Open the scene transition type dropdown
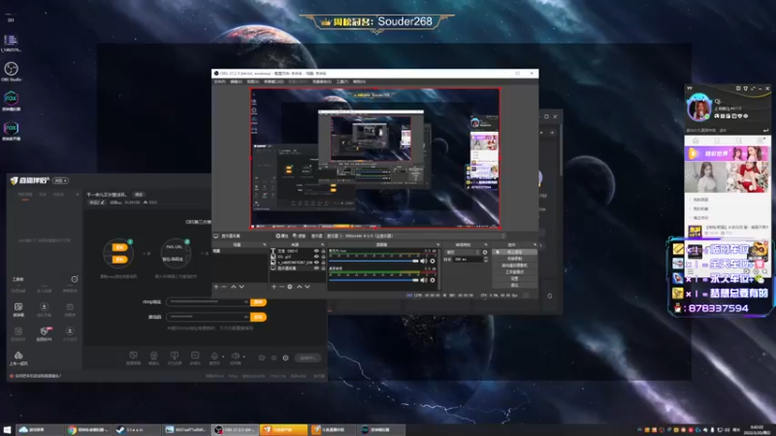 point(463,252)
